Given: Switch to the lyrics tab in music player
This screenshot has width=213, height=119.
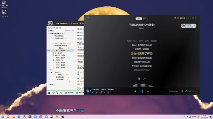Looking at the screenshot, I should (139, 19).
